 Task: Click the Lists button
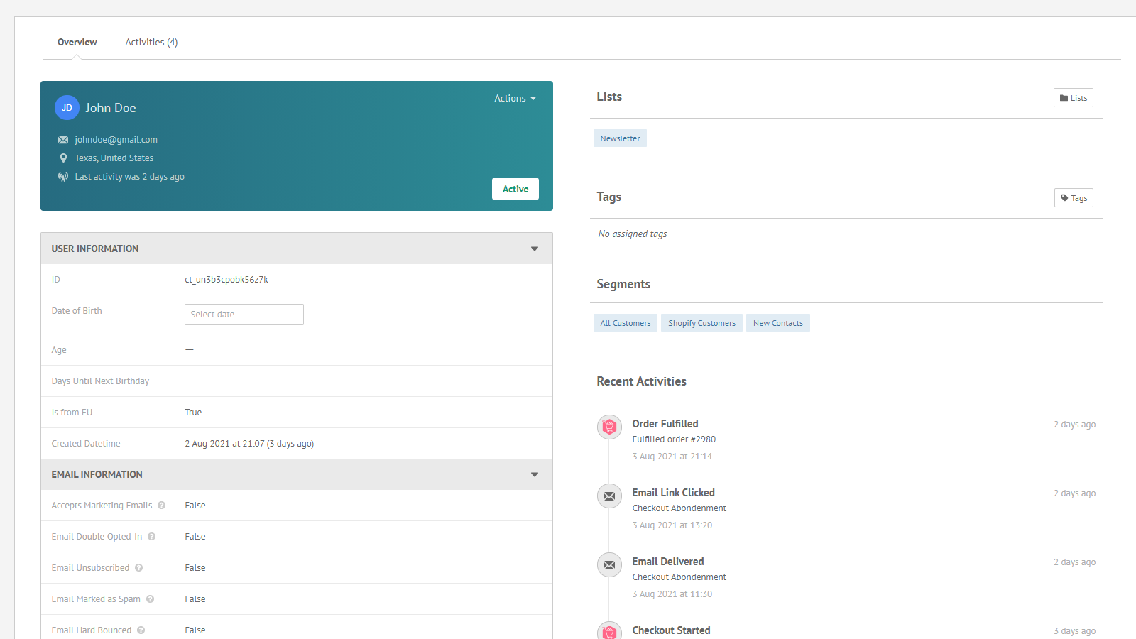tap(1074, 98)
